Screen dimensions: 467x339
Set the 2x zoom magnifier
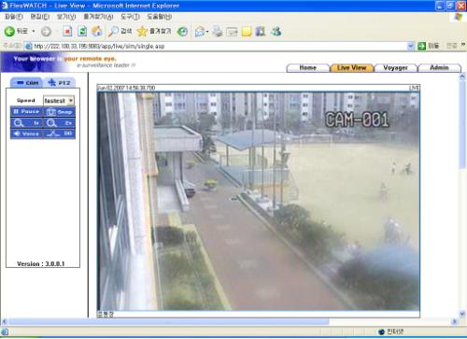pos(59,123)
